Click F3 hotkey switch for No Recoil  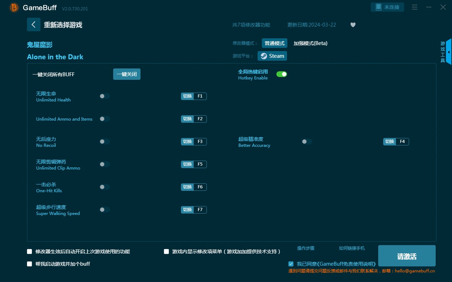pyautogui.click(x=194, y=142)
